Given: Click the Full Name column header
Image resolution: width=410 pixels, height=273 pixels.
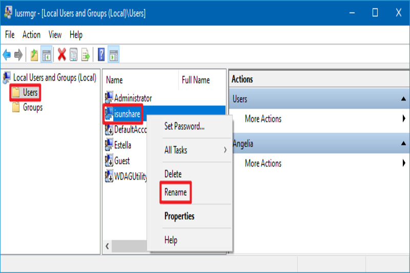Looking at the screenshot, I should point(195,80).
